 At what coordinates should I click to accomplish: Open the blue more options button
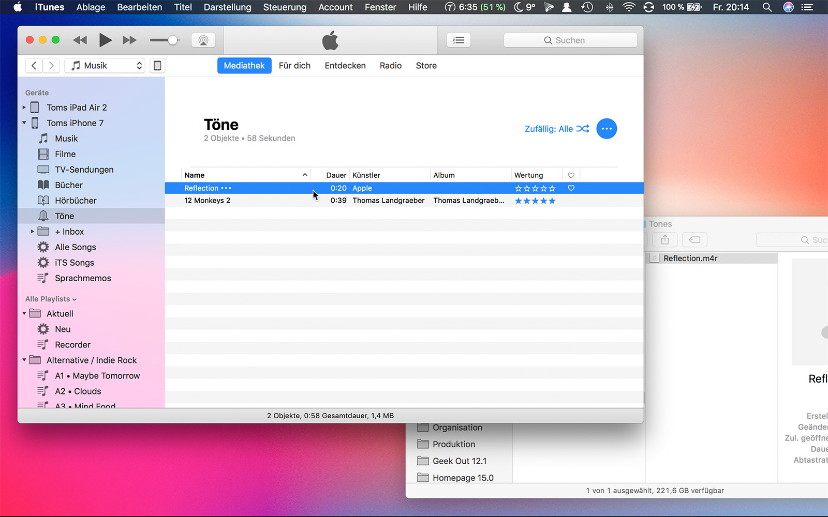coord(607,129)
